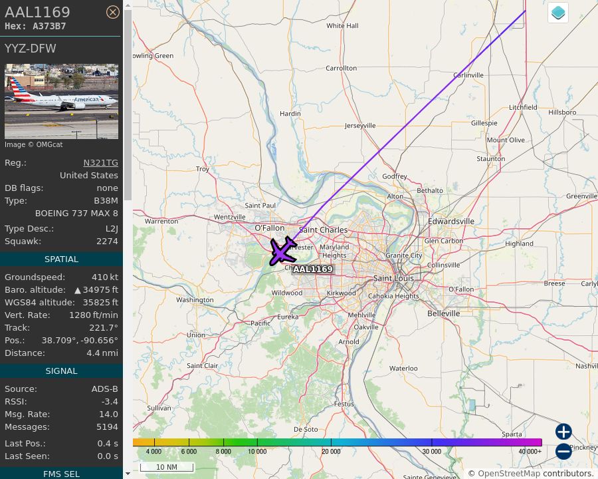
Task: Click the Saint Charles map label
Action: [324, 230]
